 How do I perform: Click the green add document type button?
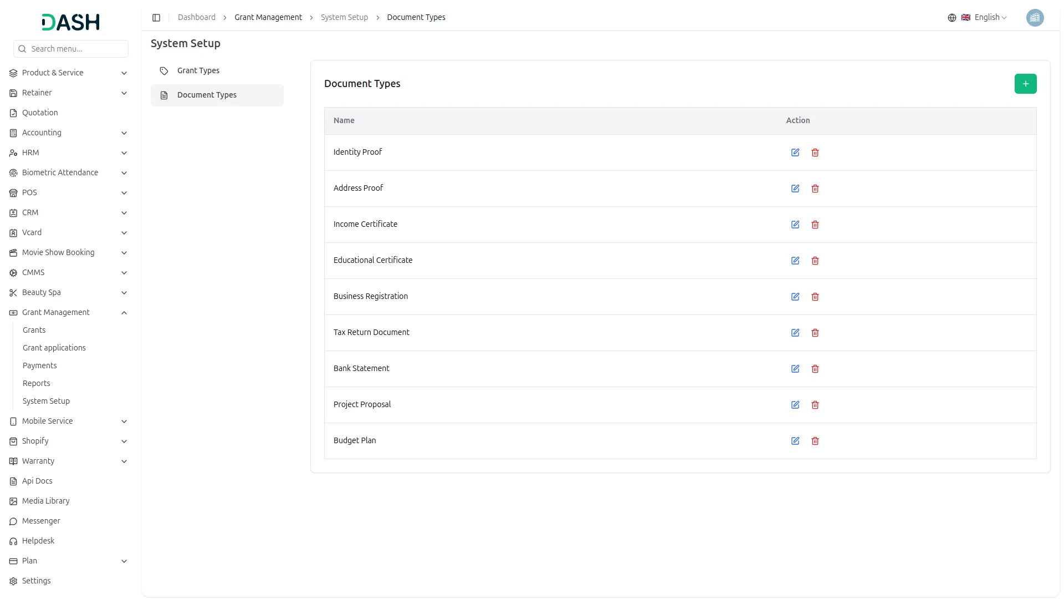tap(1025, 84)
